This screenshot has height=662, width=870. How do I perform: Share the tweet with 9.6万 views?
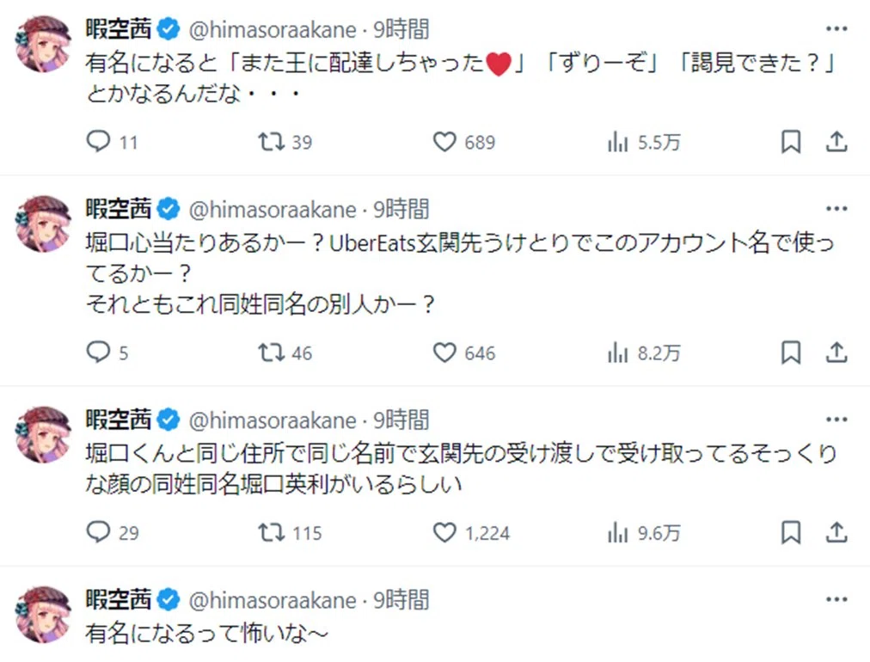pyautogui.click(x=836, y=533)
